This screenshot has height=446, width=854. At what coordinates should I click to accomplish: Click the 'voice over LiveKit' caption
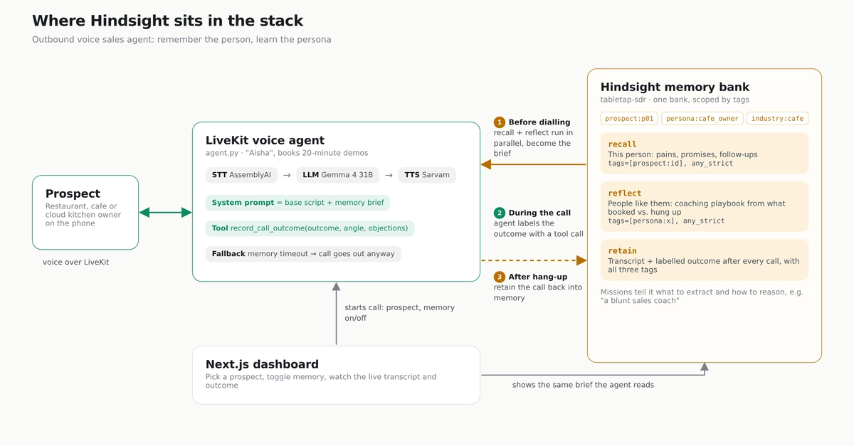76,262
